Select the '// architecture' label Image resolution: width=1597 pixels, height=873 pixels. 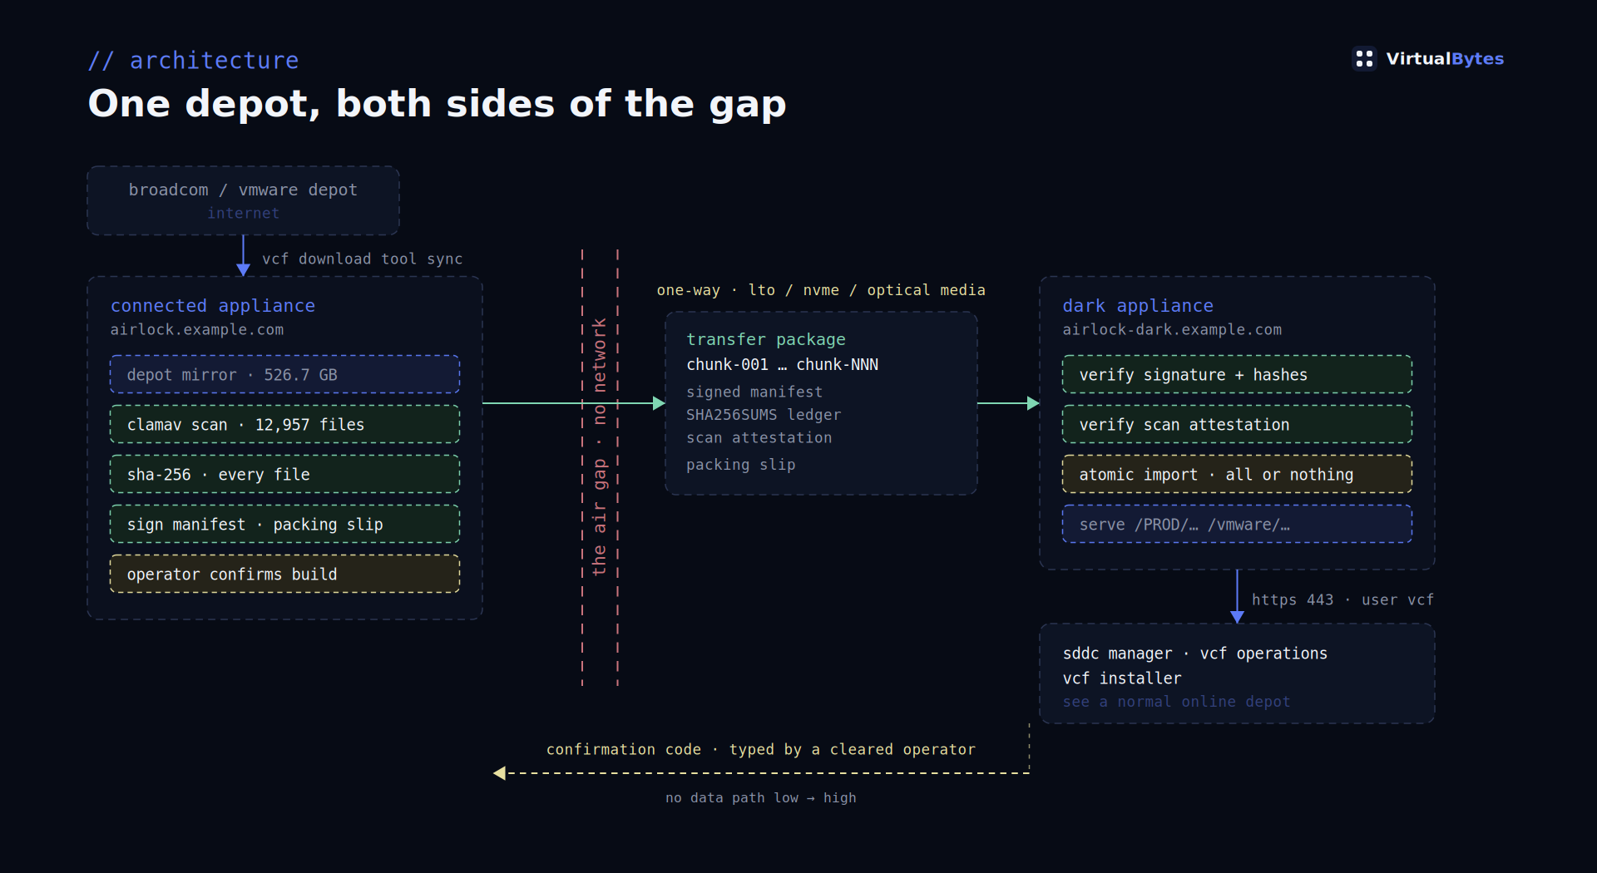coord(194,61)
